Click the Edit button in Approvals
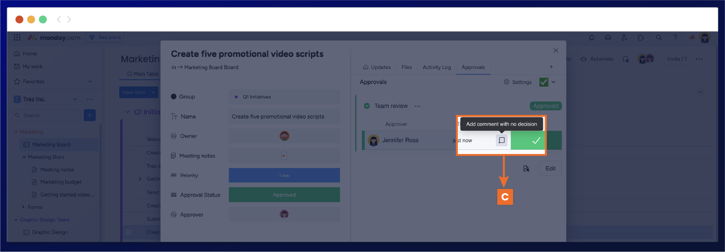 click(550, 168)
